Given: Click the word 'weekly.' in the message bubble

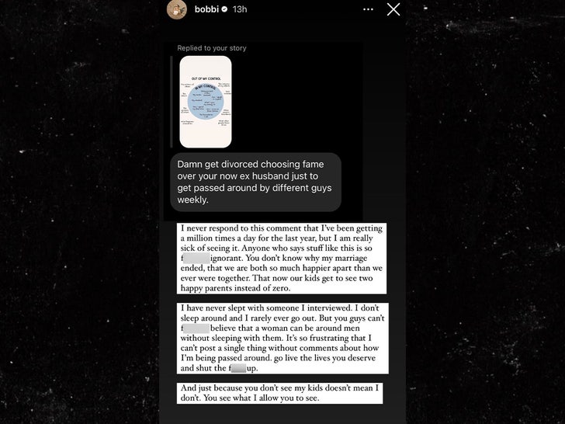Looking at the screenshot, I should pyautogui.click(x=192, y=200).
